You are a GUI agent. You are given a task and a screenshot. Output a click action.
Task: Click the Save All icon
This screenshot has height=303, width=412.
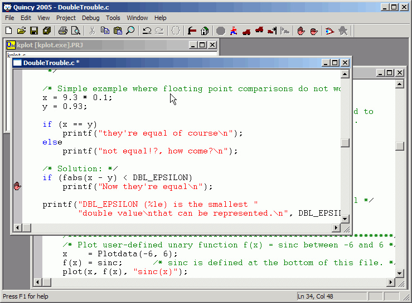(x=47, y=31)
